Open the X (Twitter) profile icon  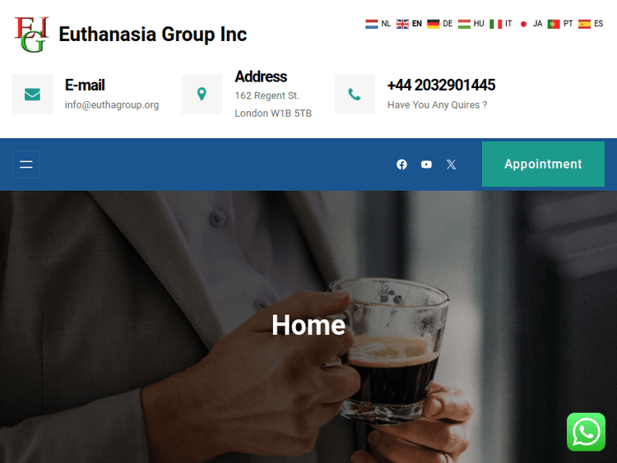click(452, 164)
